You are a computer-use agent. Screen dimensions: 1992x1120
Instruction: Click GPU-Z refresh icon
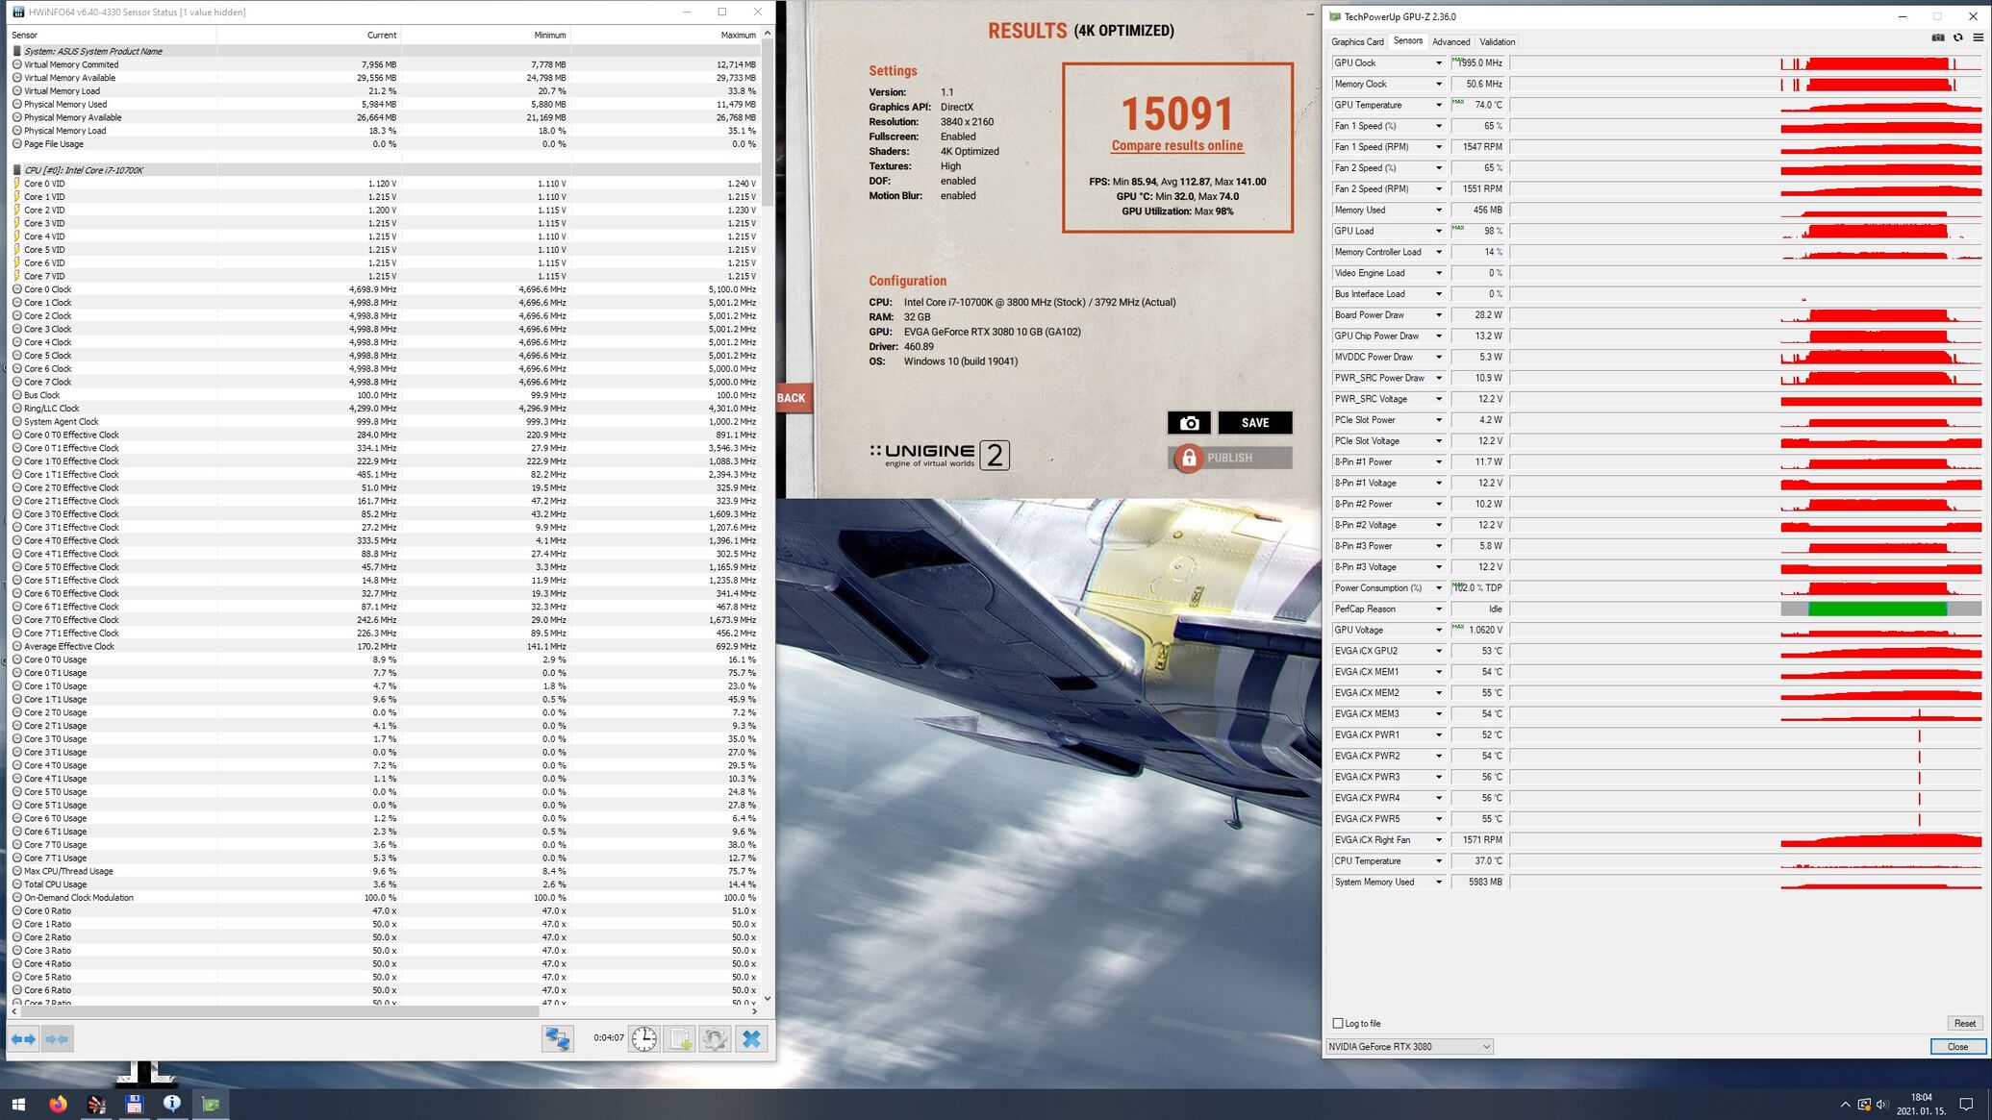click(x=1957, y=37)
